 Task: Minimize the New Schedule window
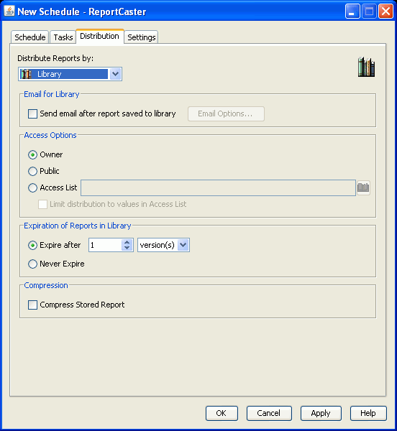tap(352, 11)
